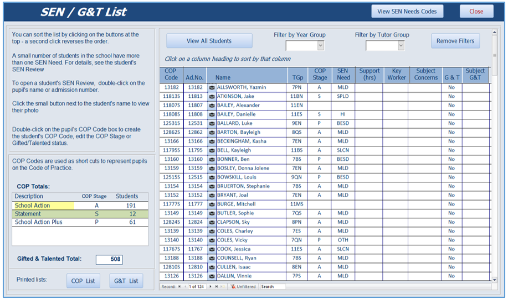Click Remove Filters button

pos(455,41)
